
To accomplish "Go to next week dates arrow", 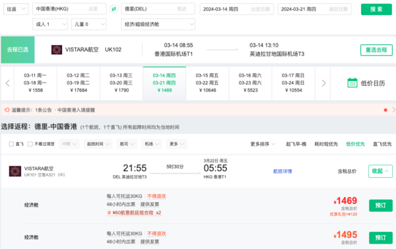I will pyautogui.click(x=323, y=83).
